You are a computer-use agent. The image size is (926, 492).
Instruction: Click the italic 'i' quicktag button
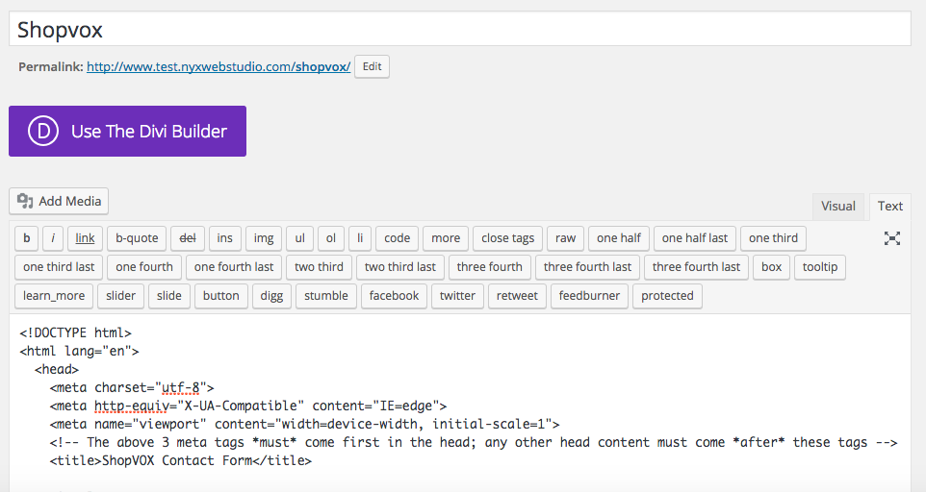pyautogui.click(x=53, y=238)
